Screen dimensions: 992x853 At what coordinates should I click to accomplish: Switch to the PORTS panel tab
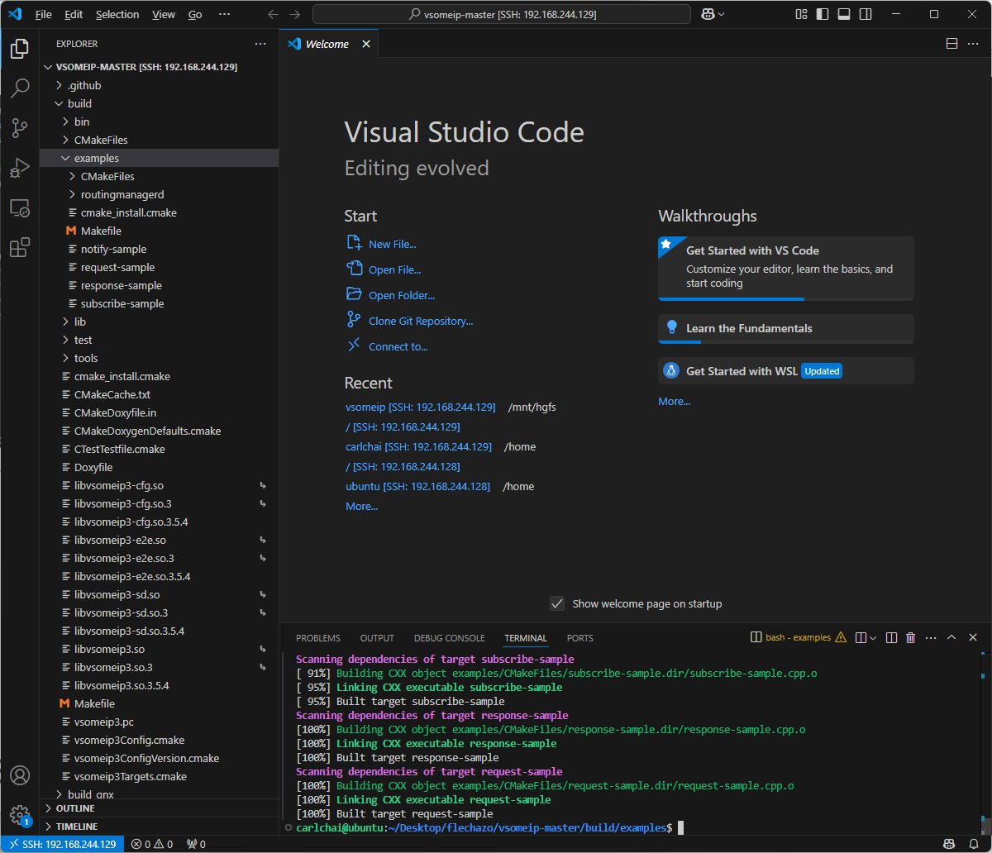(580, 638)
